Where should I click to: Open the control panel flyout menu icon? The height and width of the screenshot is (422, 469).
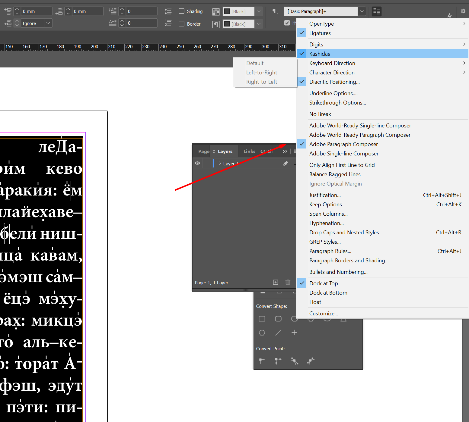pos(376,11)
